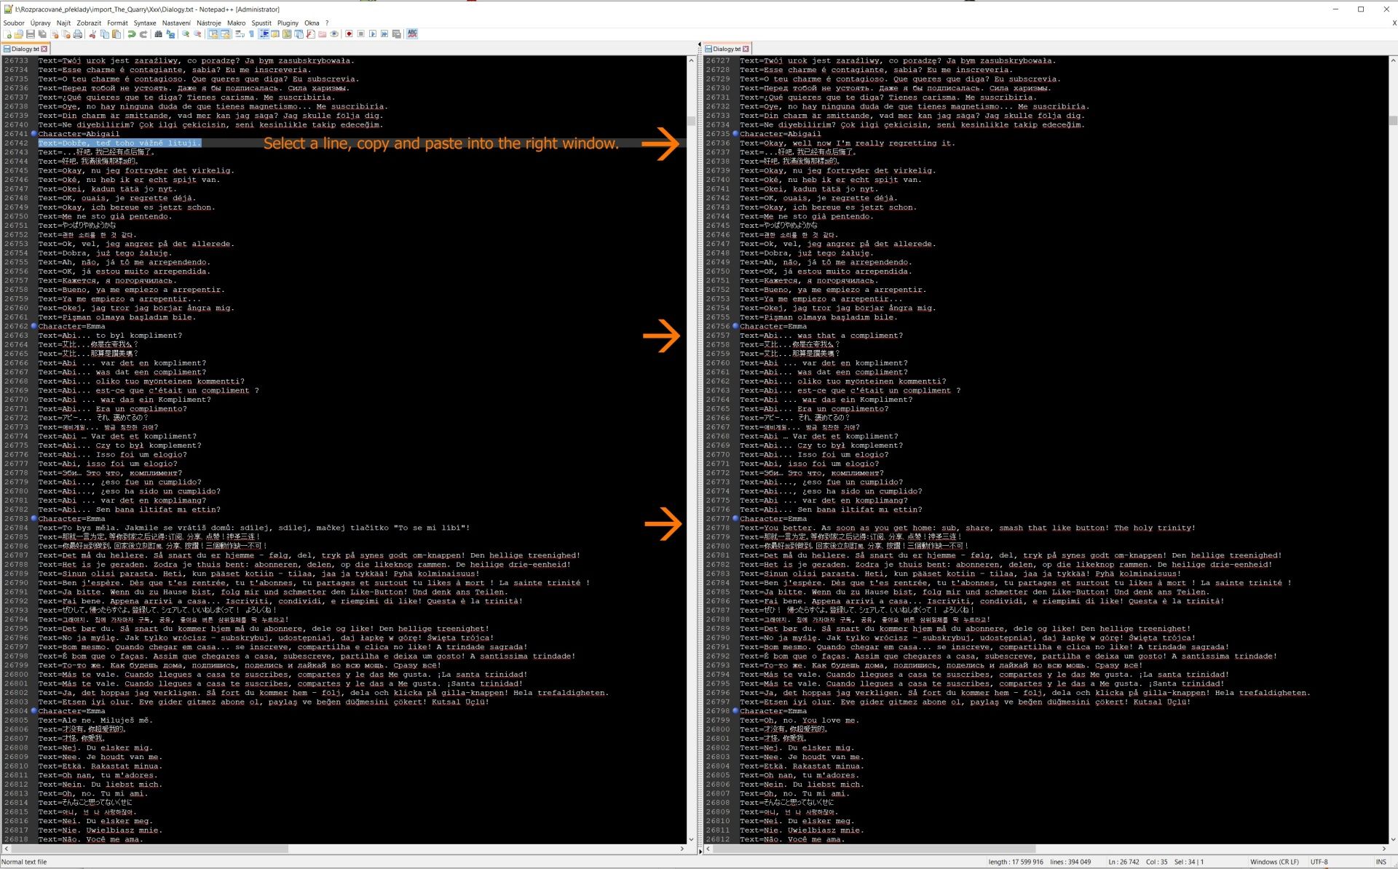Viewport: 1398px width, 869px height.
Task: Click Windows (CR LF) in the status bar
Action: (1274, 862)
